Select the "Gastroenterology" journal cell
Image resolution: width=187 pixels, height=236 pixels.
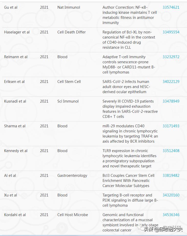pyautogui.click(x=72, y=176)
